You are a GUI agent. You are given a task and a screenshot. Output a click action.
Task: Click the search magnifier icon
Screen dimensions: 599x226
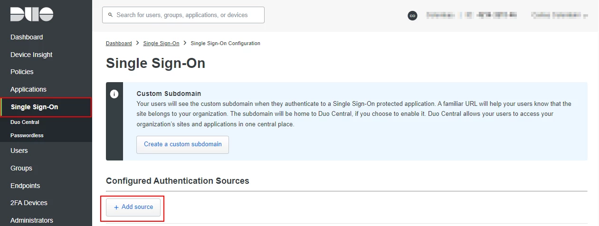[111, 15]
